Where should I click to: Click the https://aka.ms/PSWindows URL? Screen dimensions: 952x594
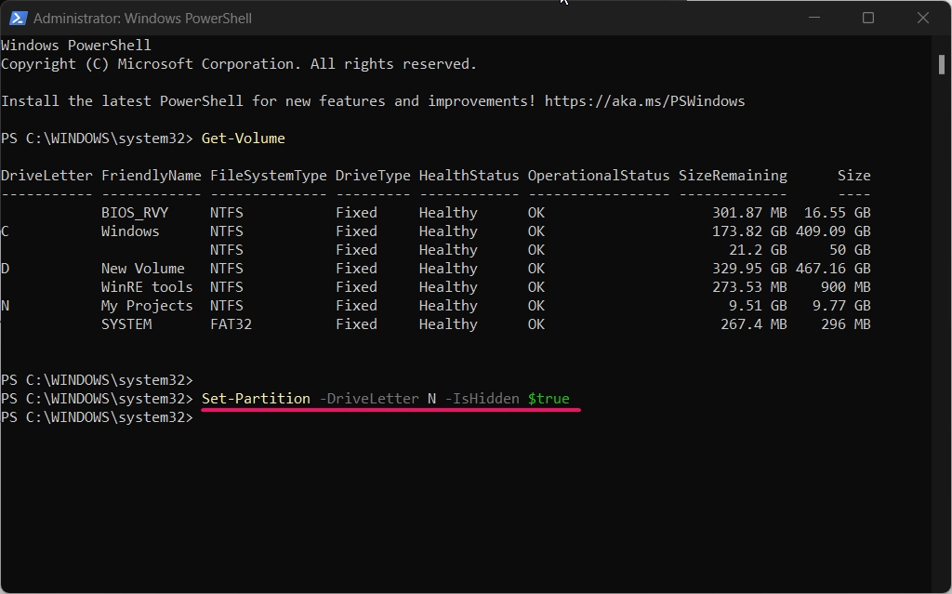(644, 100)
